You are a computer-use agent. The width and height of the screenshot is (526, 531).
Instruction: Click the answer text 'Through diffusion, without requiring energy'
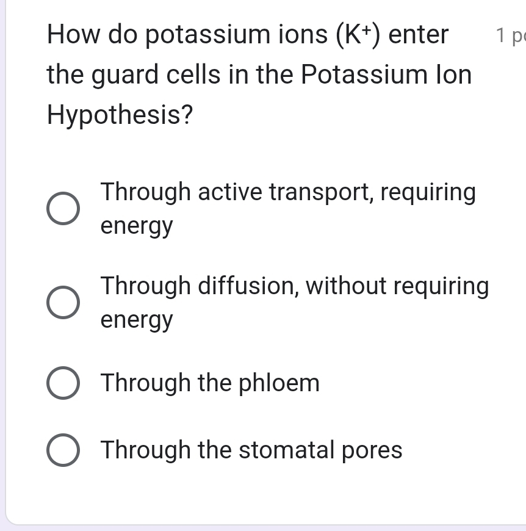coord(295,302)
